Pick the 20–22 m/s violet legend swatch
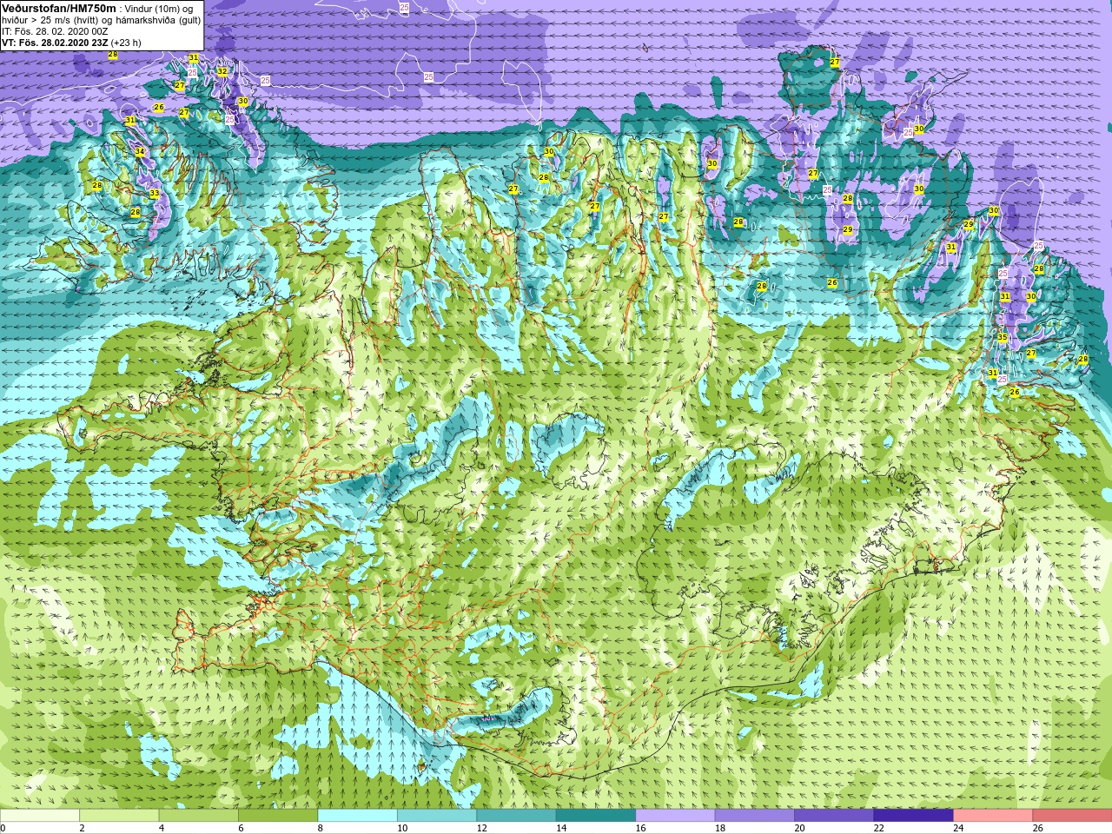1112x834 pixels. pos(834,817)
